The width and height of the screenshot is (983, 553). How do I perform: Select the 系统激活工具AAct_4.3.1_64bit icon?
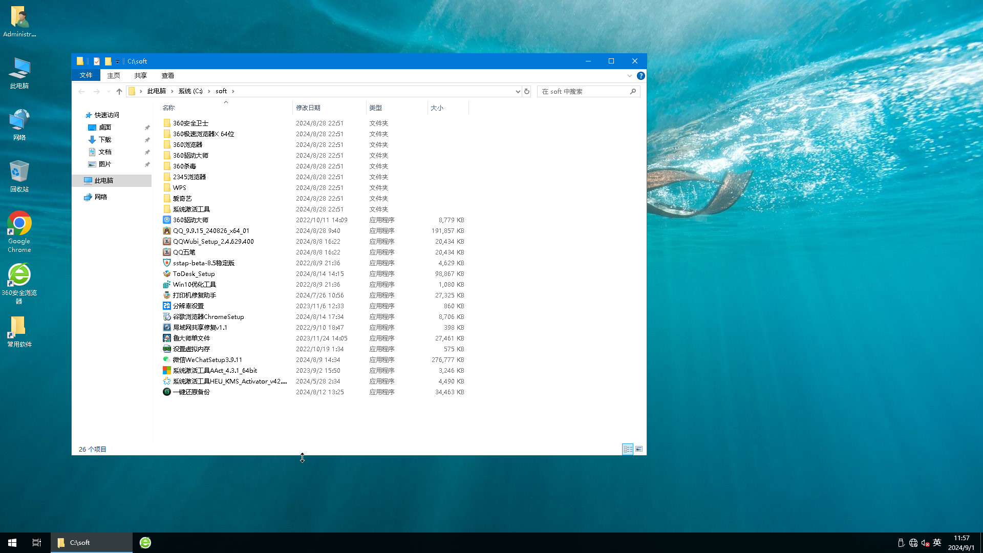click(x=167, y=370)
